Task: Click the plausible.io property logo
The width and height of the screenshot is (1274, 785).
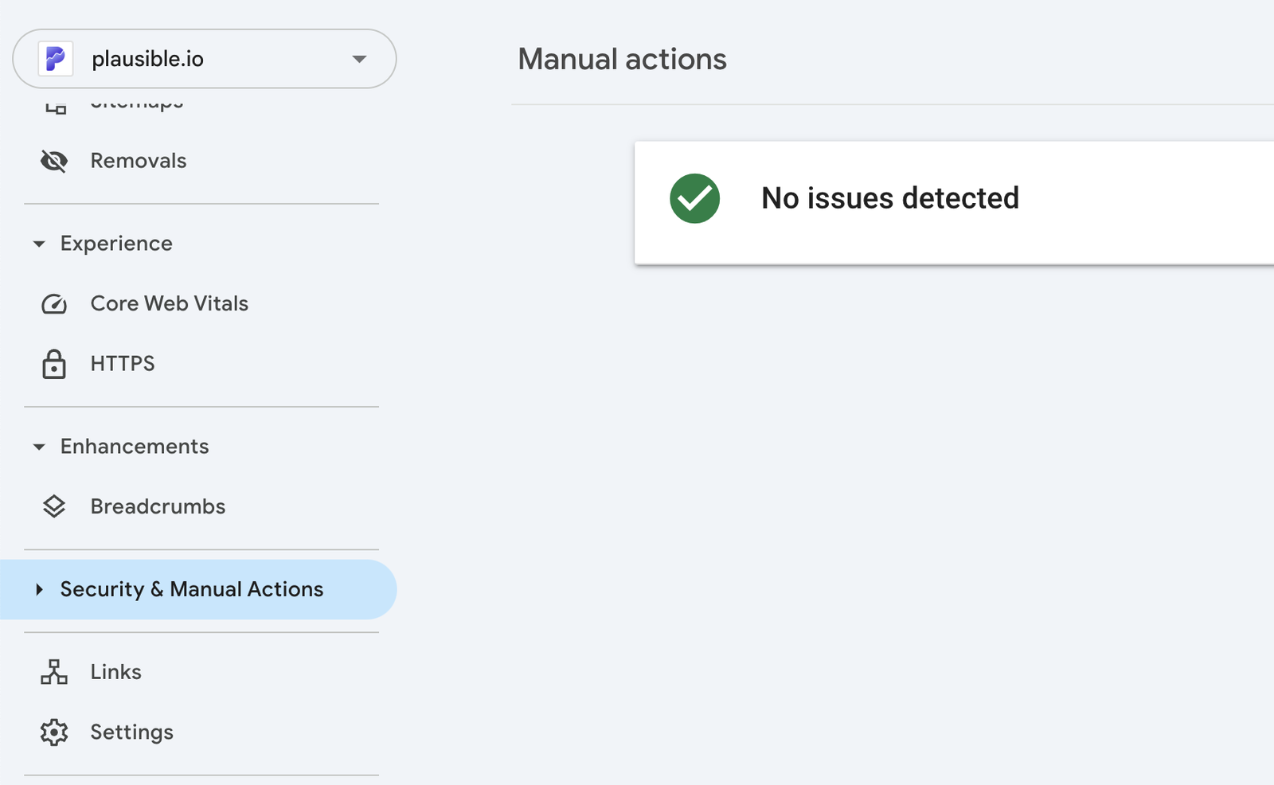Action: pyautogui.click(x=57, y=58)
